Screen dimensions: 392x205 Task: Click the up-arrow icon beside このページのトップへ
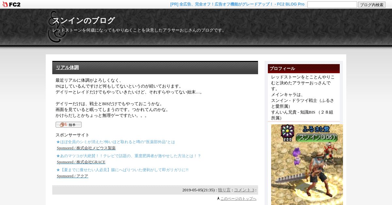[218, 198]
